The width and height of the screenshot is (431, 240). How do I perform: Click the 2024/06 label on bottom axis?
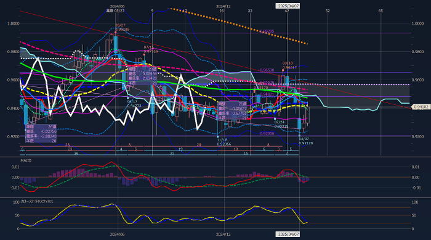click(117, 234)
